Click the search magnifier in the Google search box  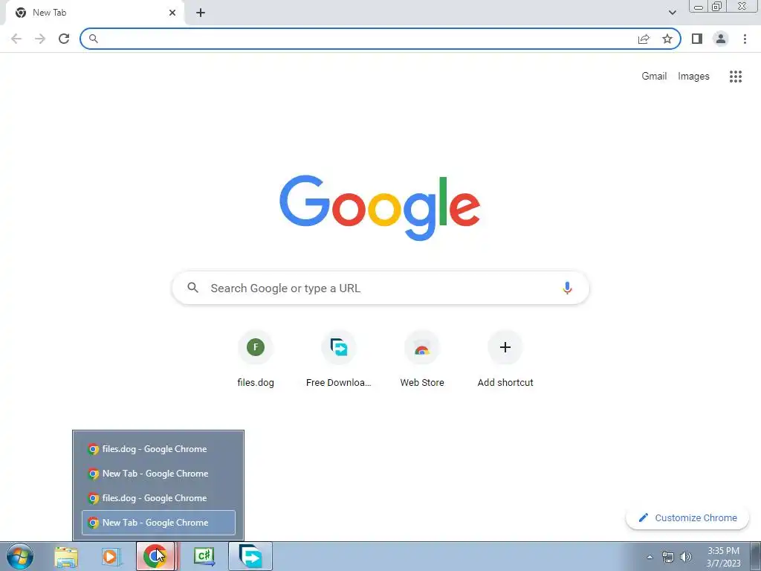[x=192, y=288]
